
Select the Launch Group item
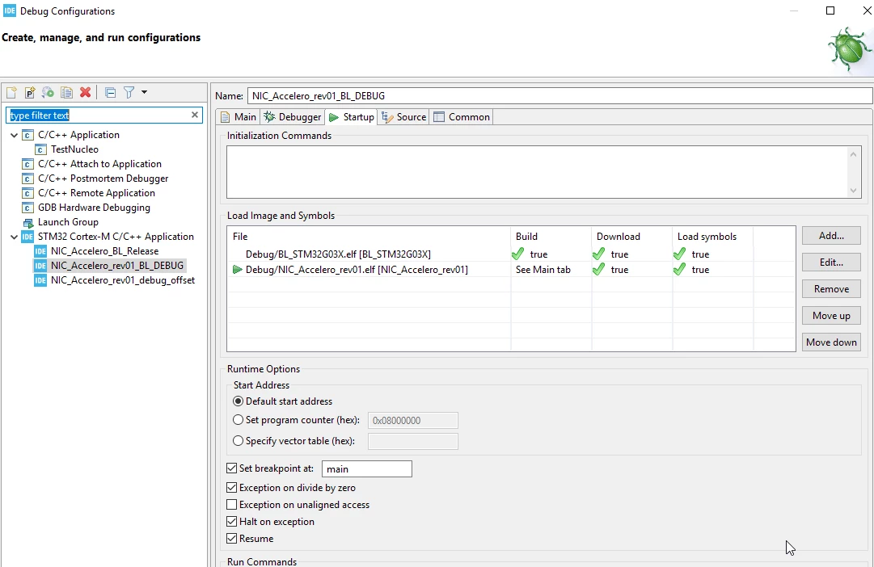pos(68,221)
